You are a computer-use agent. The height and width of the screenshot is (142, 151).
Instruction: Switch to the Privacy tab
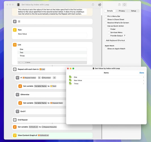[x=122, y=11]
